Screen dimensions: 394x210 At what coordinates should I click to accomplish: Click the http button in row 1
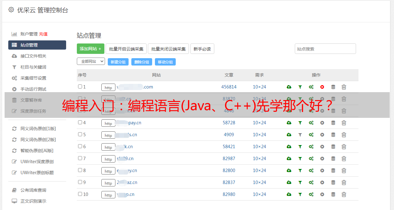pyautogui.click(x=108, y=88)
